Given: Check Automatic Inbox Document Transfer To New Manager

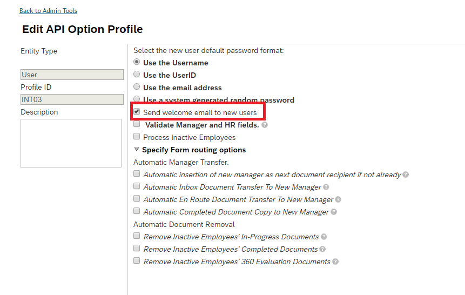Looking at the screenshot, I should coord(137,186).
